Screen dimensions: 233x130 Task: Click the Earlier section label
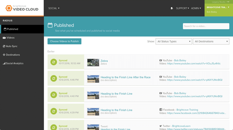coord(51,52)
